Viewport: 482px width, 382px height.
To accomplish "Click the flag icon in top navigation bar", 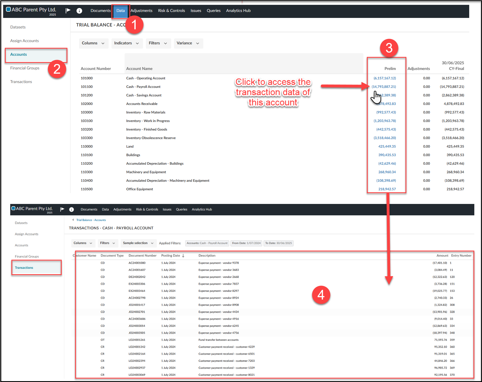I will click(x=68, y=11).
